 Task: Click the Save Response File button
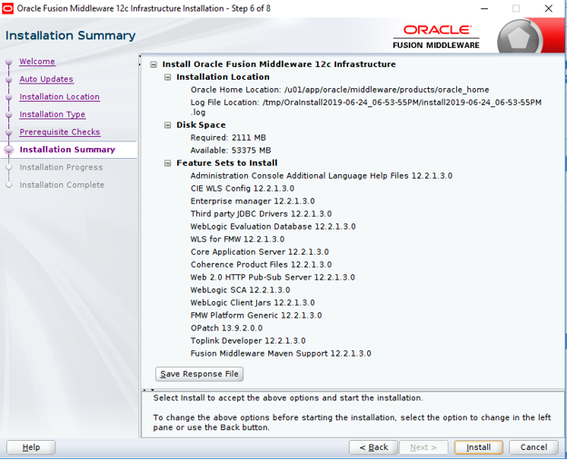199,374
